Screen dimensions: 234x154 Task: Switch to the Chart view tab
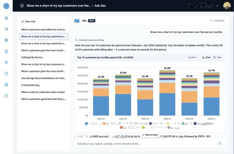pyautogui.click(x=206, y=57)
